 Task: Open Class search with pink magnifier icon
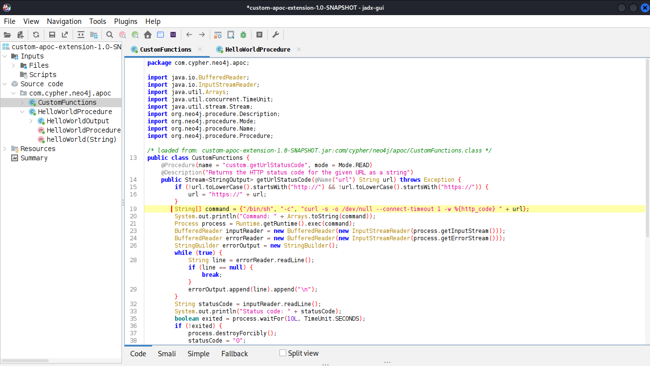[122, 35]
